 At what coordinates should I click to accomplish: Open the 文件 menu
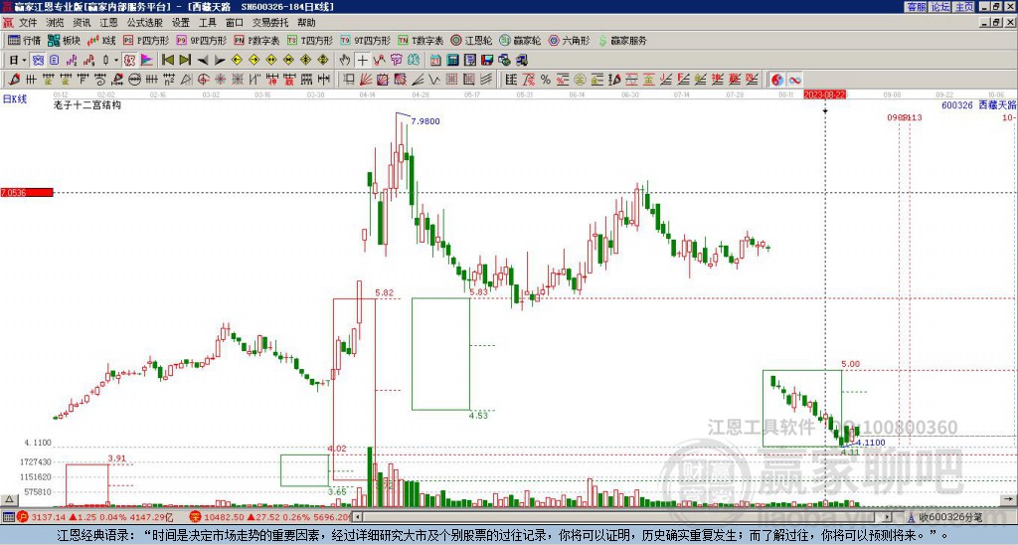28,23
